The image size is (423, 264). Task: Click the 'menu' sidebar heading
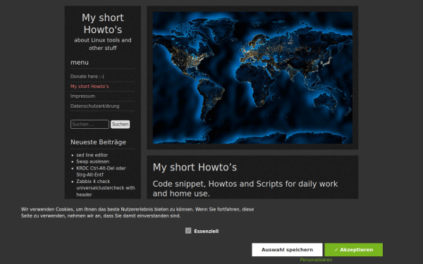(80, 63)
